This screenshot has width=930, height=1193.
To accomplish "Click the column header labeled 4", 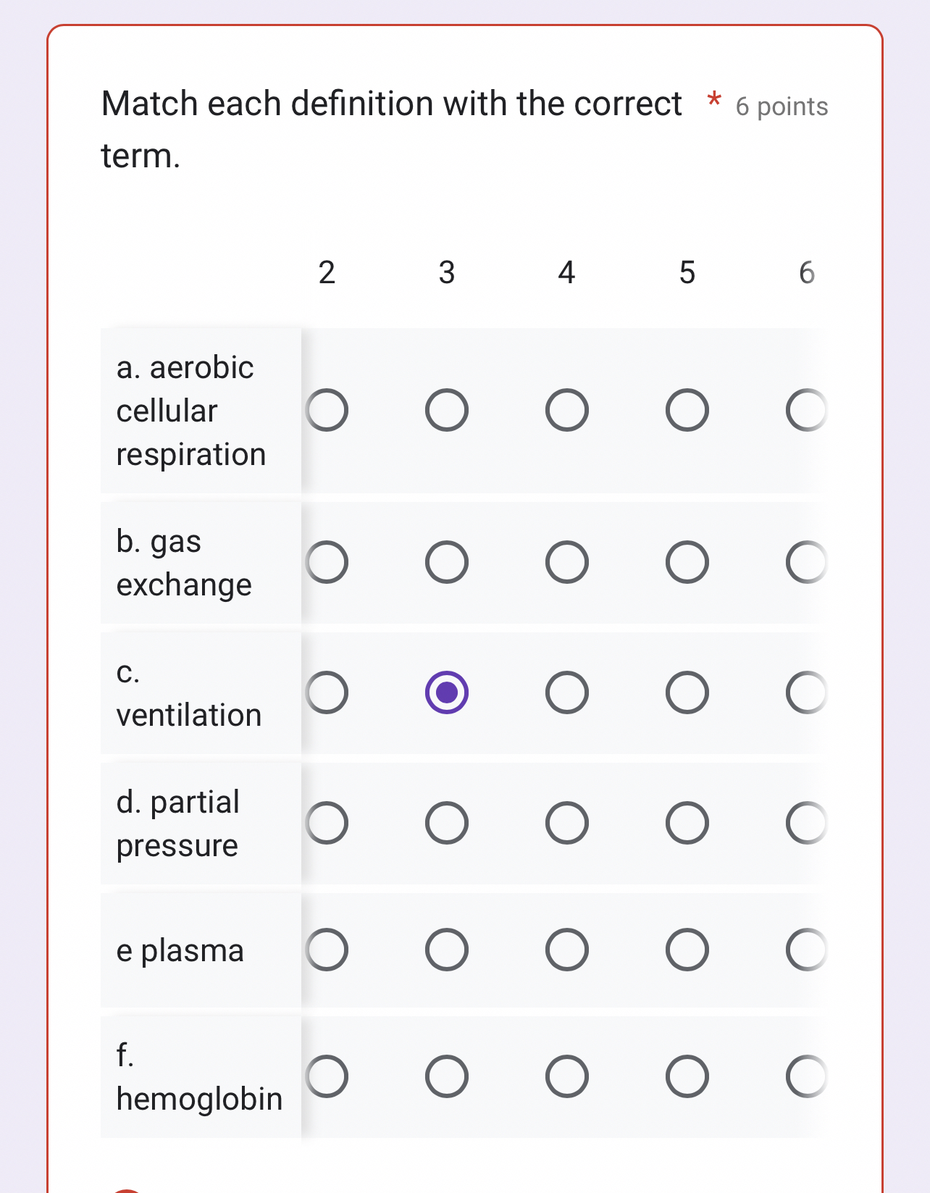I will pyautogui.click(x=566, y=273).
